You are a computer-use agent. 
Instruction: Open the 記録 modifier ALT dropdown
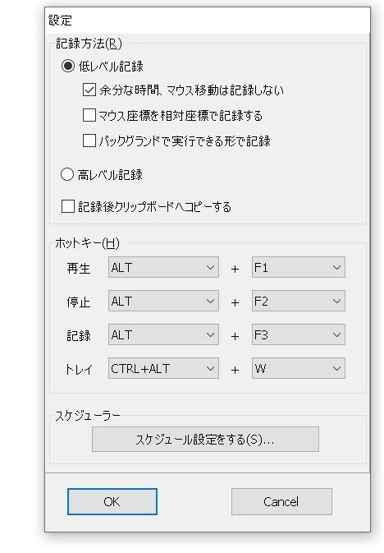[163, 334]
